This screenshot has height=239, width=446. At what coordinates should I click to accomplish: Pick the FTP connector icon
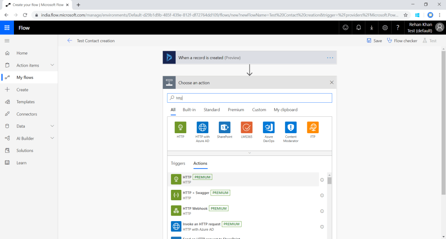(313, 128)
